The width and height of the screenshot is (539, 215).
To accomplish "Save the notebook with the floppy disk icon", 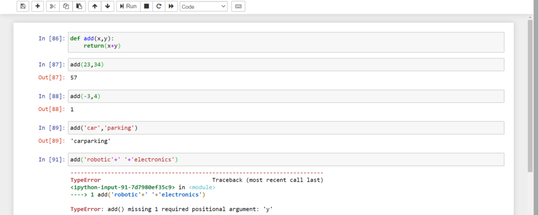I will (23, 6).
